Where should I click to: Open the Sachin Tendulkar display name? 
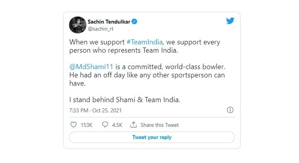point(109,22)
